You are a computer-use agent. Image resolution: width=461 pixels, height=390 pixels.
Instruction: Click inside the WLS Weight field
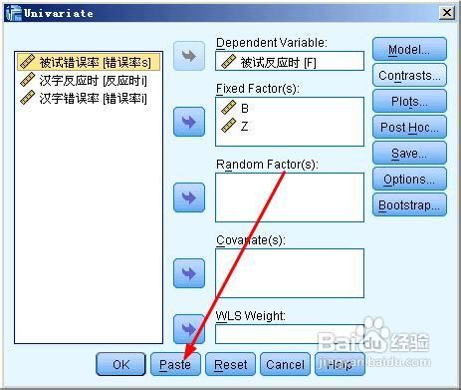pyautogui.click(x=290, y=334)
